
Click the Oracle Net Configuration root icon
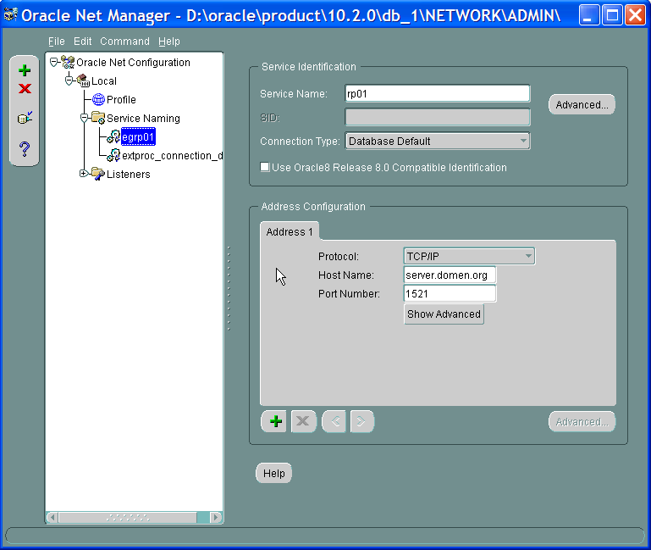pos(68,63)
